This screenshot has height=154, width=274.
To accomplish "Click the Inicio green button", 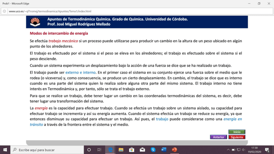I will coord(237,132).
